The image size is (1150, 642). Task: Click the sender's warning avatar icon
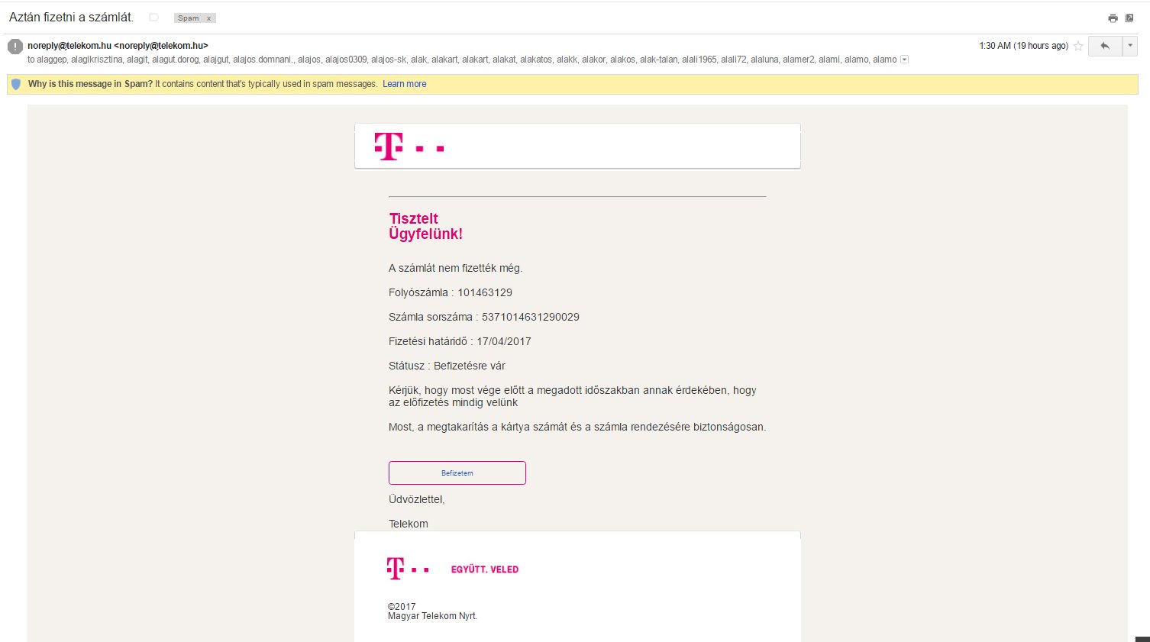(x=15, y=47)
